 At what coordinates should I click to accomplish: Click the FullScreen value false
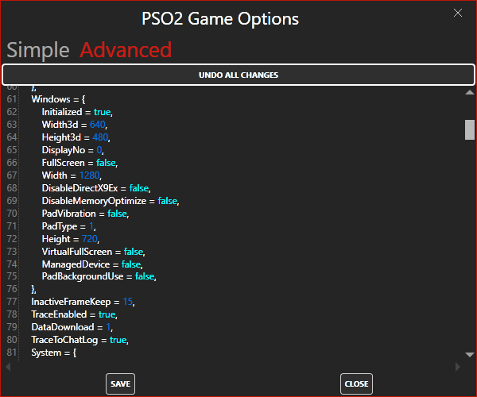click(x=106, y=163)
